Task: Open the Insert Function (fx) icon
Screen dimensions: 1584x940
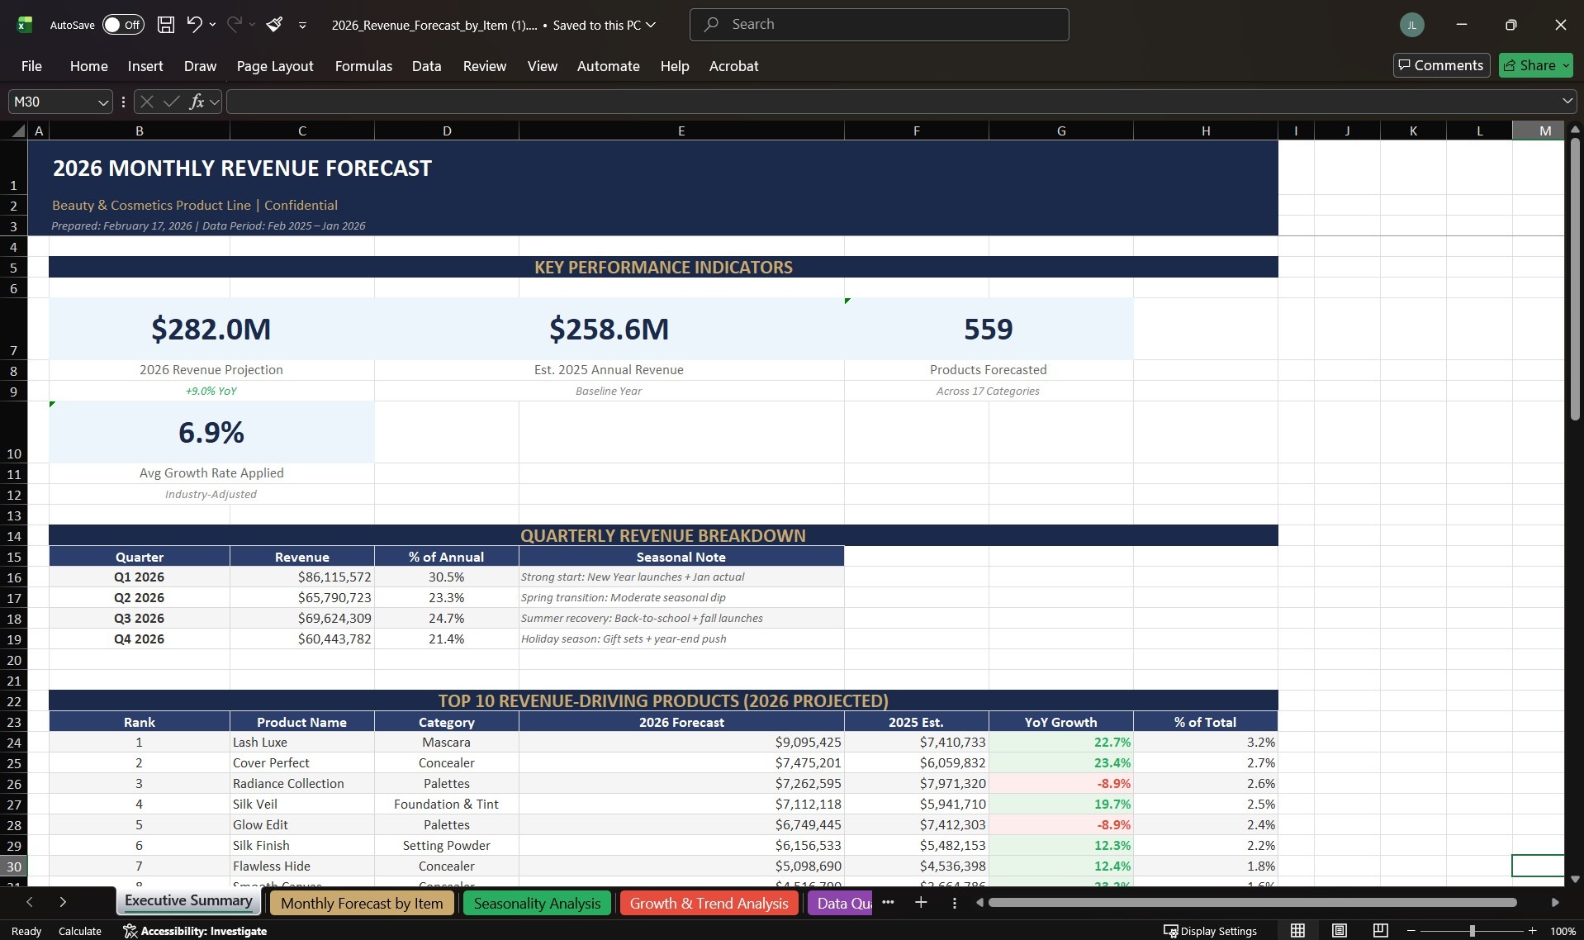Action: pos(198,101)
